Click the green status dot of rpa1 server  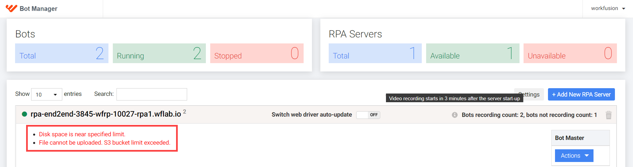(24, 114)
